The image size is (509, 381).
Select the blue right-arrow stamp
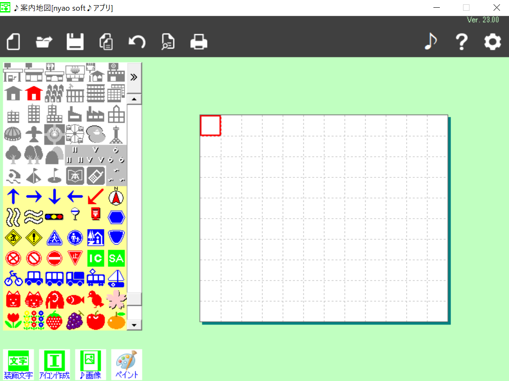point(34,196)
